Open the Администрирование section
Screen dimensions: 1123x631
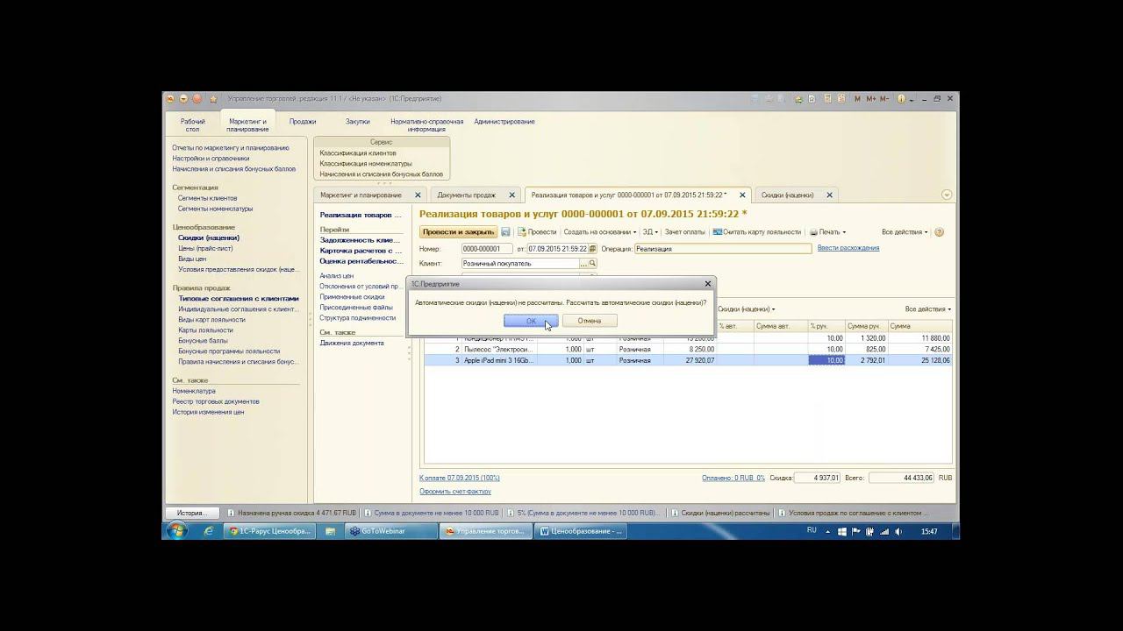[x=504, y=122]
